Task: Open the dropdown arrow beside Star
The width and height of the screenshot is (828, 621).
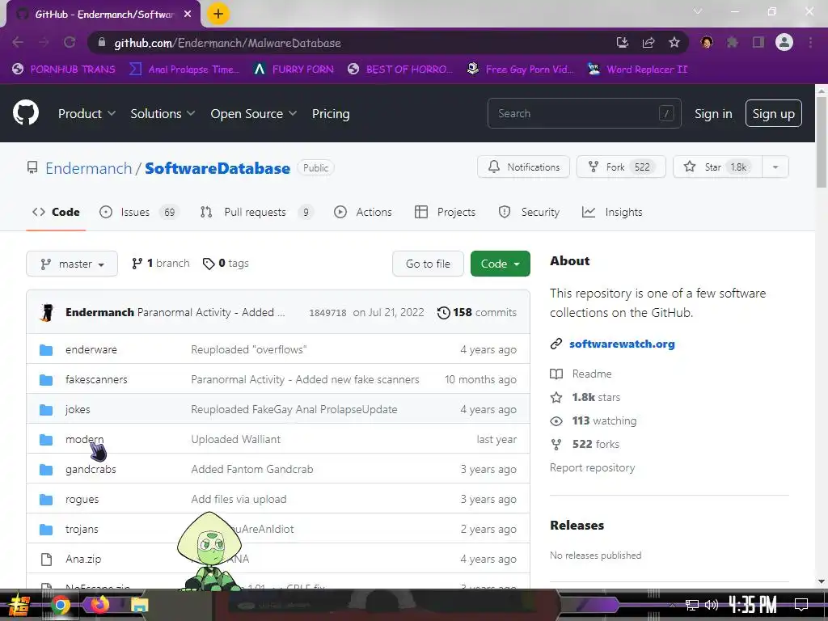Action: [775, 167]
